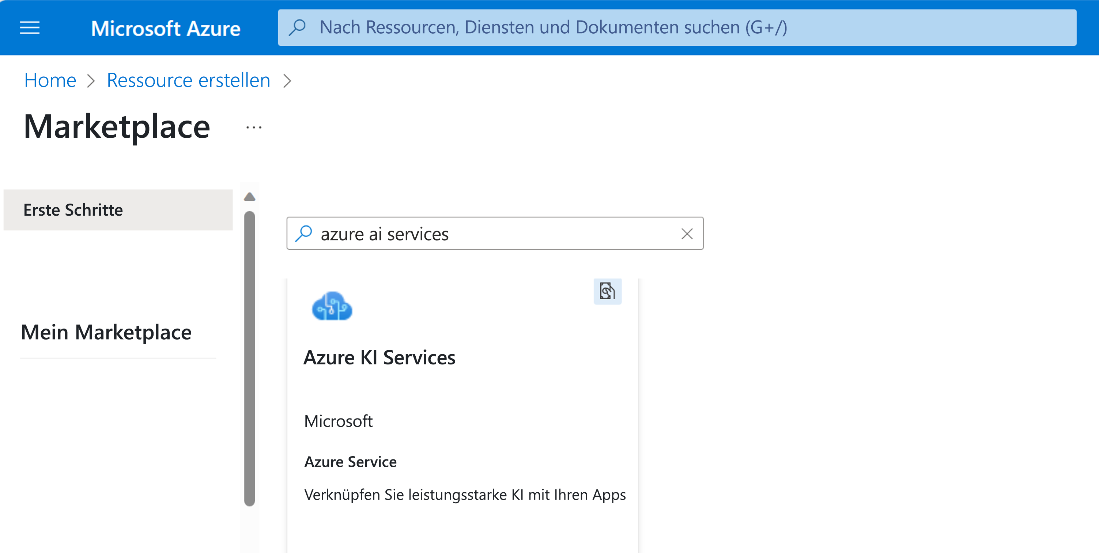Viewport: 1099px width, 553px height.
Task: Expand the Erste Schritte section
Action: (117, 209)
